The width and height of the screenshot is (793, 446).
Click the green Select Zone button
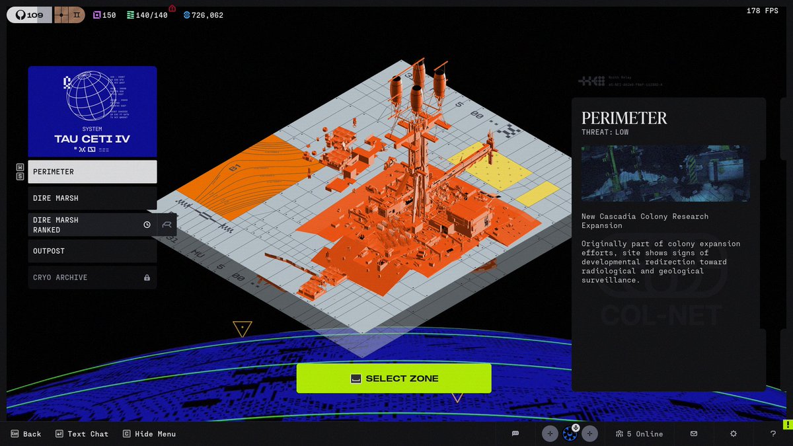394,379
